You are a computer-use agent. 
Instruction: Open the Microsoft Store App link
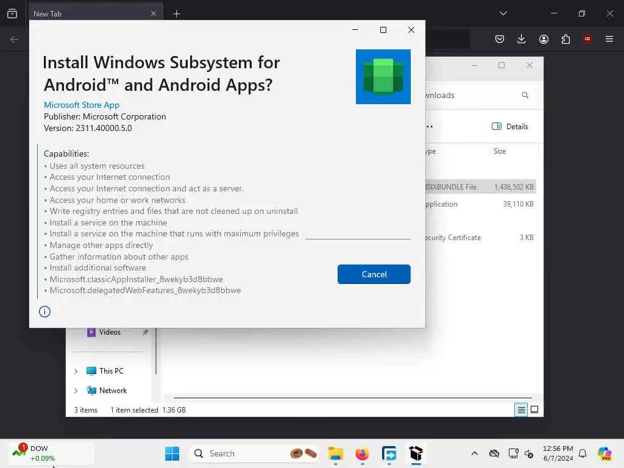(x=82, y=105)
